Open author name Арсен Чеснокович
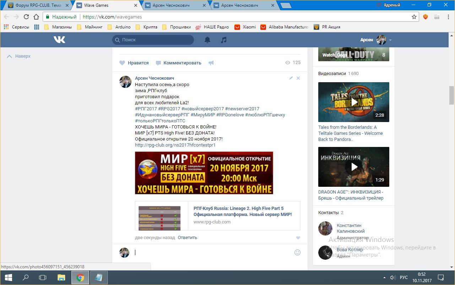This screenshot has height=285, width=455. point(155,78)
